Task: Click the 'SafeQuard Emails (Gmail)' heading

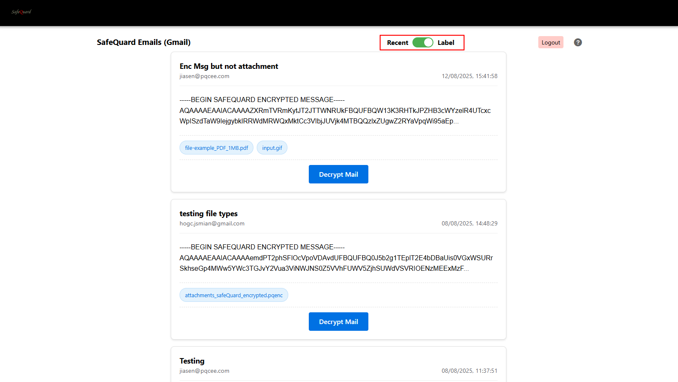Action: click(x=143, y=42)
